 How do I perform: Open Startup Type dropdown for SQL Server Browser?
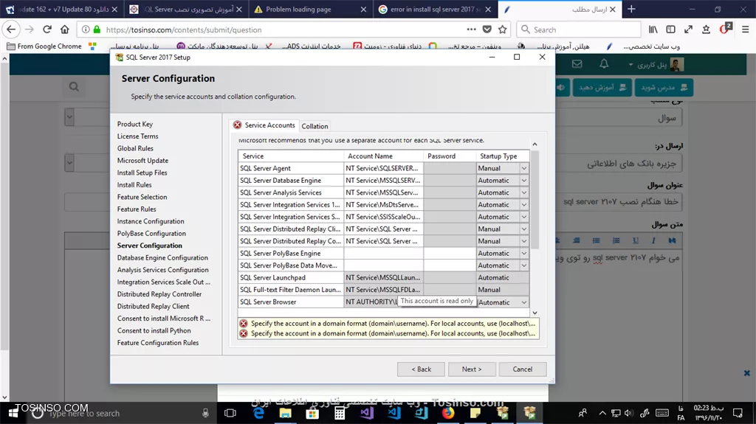pos(523,302)
